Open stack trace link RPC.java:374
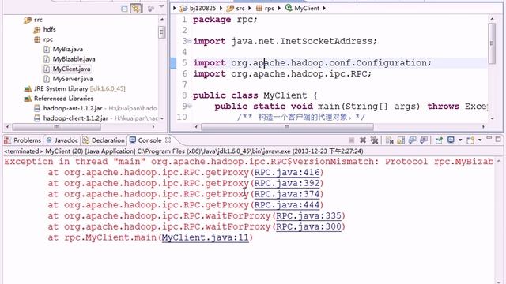This screenshot has width=506, height=284. point(287,194)
